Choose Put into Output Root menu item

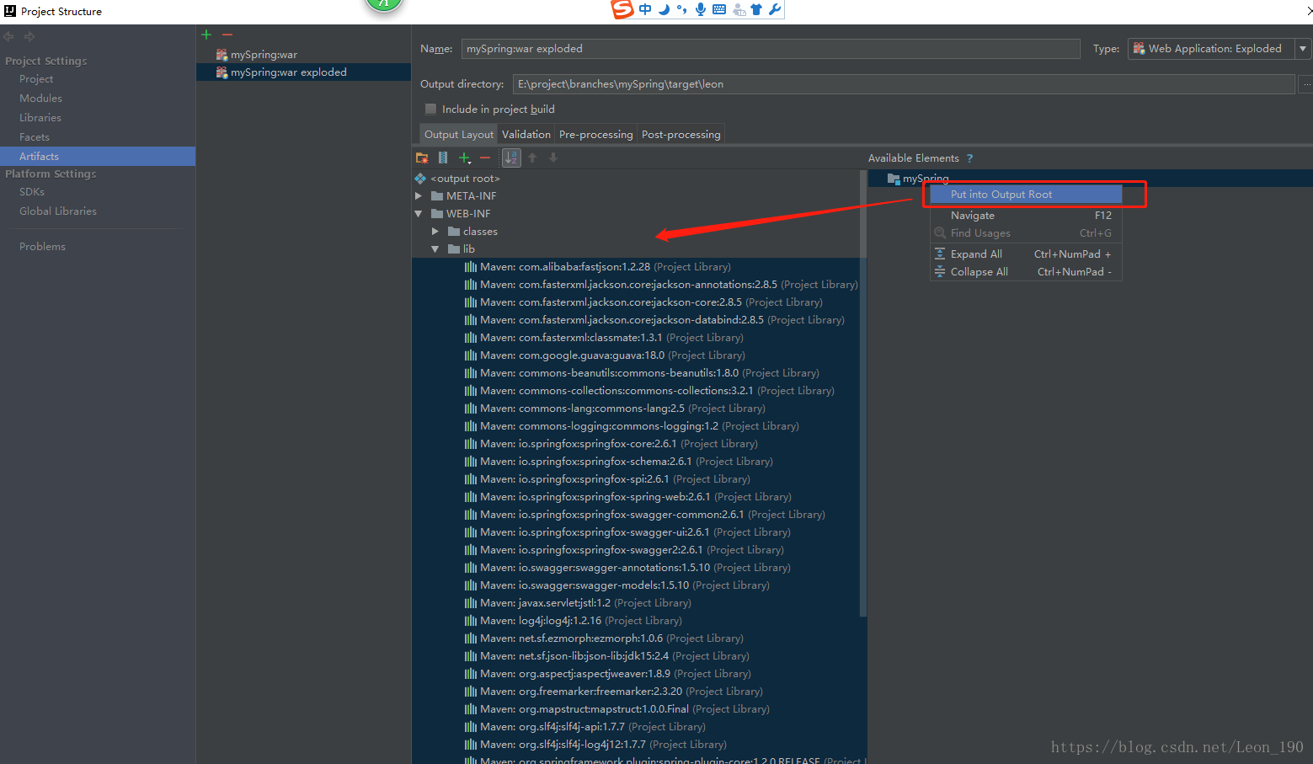(x=1026, y=195)
